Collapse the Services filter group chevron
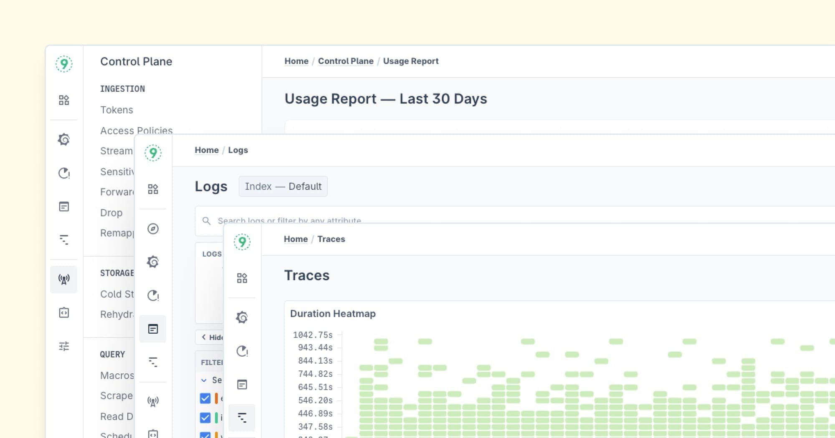This screenshot has height=438, width=835. (204, 380)
